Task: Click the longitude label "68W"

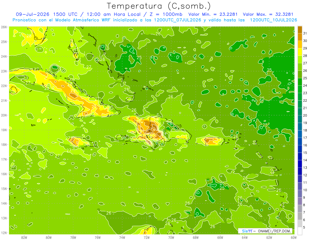Action: click(x=196, y=237)
